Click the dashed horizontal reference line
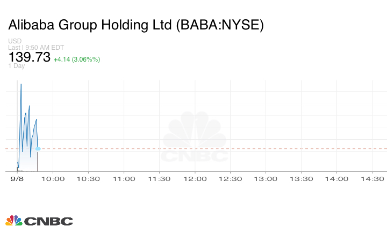Image resolution: width=387 pixels, height=241 pixels. tap(215, 148)
